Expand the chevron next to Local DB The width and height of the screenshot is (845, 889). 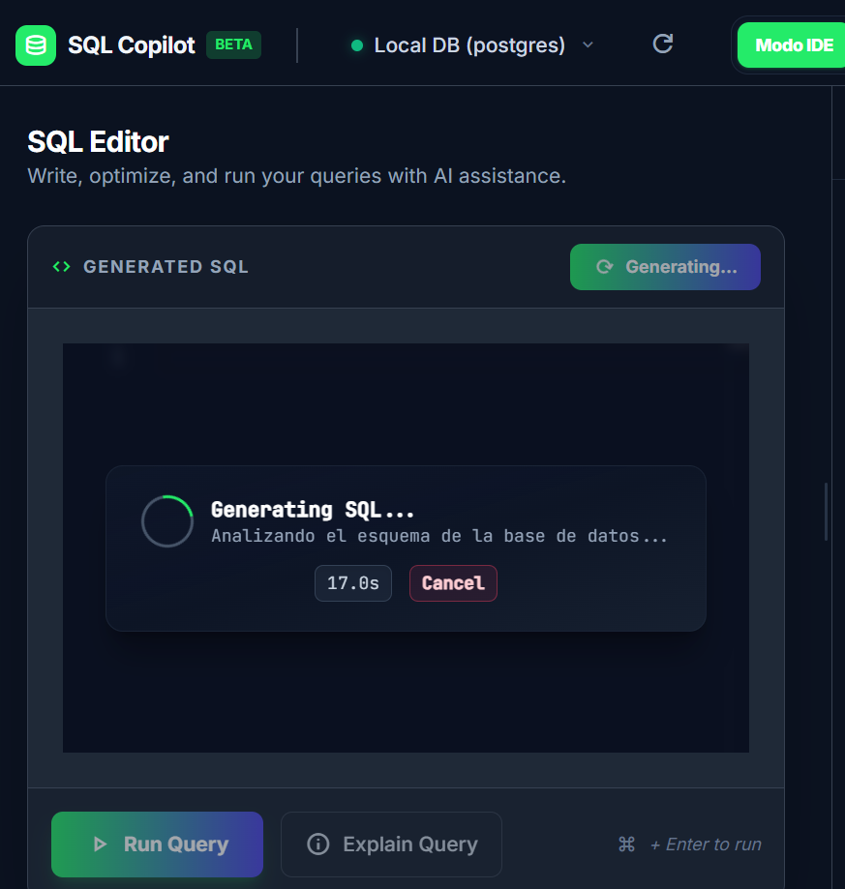[x=588, y=45]
